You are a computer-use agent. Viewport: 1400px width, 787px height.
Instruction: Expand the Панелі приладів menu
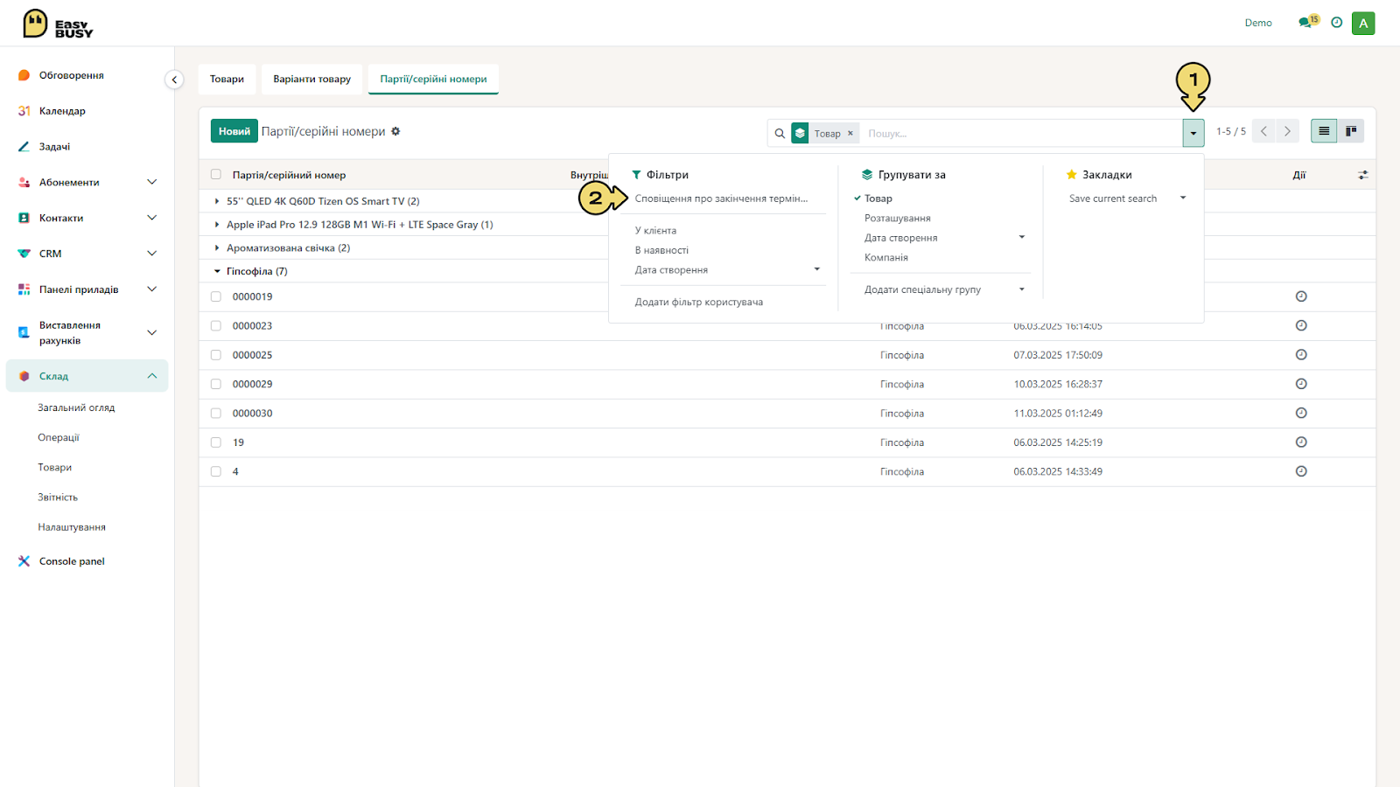[151, 289]
